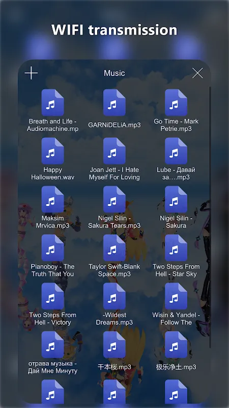The height and width of the screenshot is (408, 229).
Task: Close the Music panel with X
Action: click(197, 73)
